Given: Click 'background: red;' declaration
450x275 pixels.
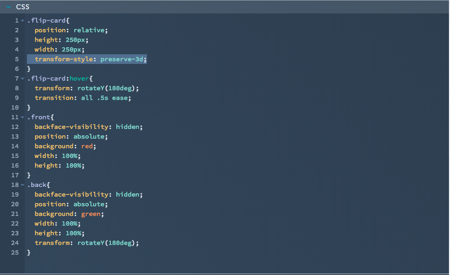Looking at the screenshot, I should 66,147.
